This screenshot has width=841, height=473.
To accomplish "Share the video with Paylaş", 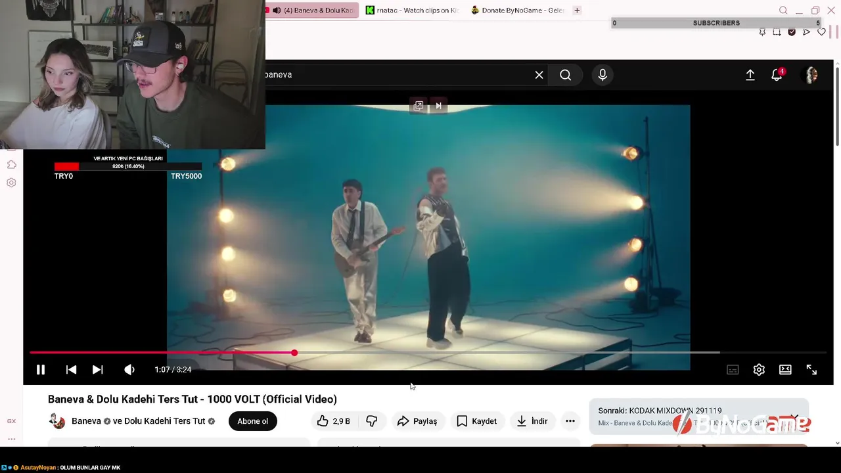I will [x=417, y=421].
